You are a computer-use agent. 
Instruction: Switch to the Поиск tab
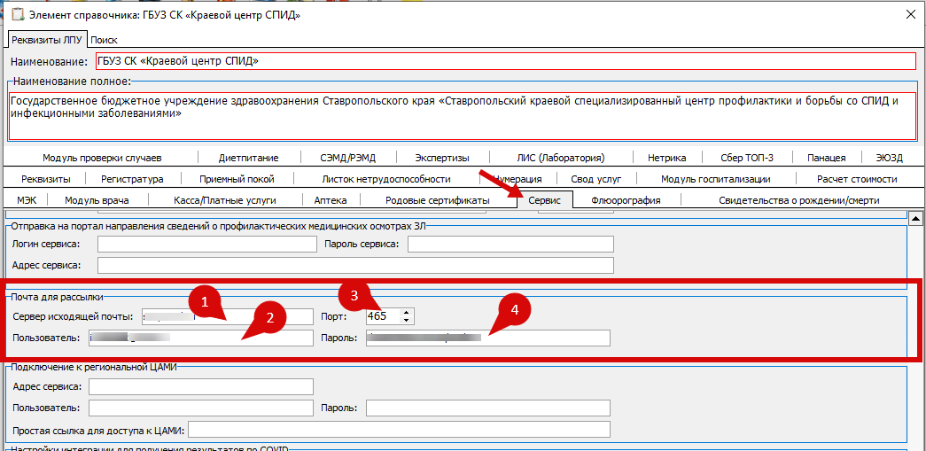click(x=104, y=40)
